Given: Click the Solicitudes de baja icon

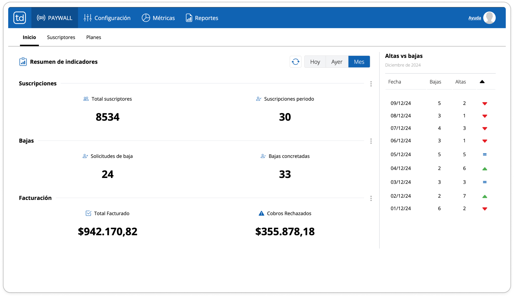Looking at the screenshot, I should click(85, 156).
